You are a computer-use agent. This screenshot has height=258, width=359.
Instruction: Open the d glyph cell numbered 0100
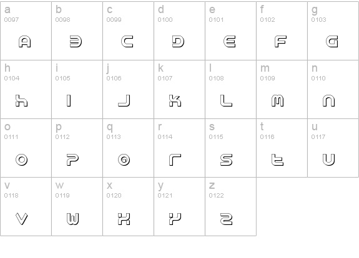(180, 31)
